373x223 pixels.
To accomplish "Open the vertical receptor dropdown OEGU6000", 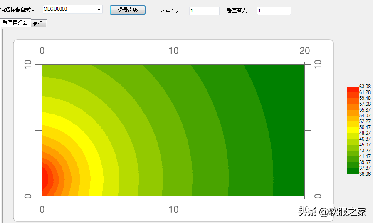I will tap(72, 9).
